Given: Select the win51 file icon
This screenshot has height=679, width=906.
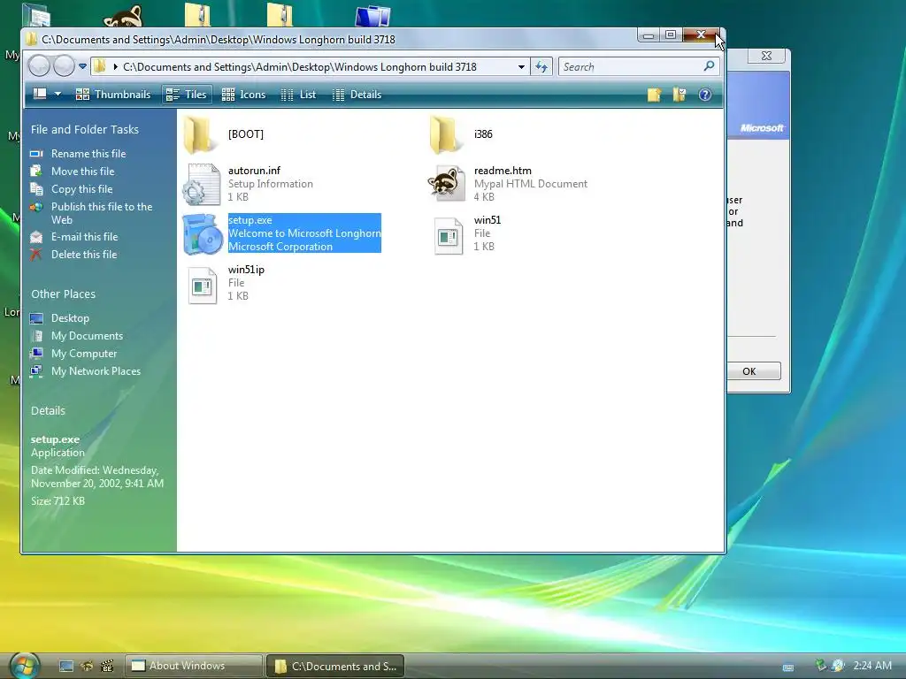Looking at the screenshot, I should coord(449,235).
